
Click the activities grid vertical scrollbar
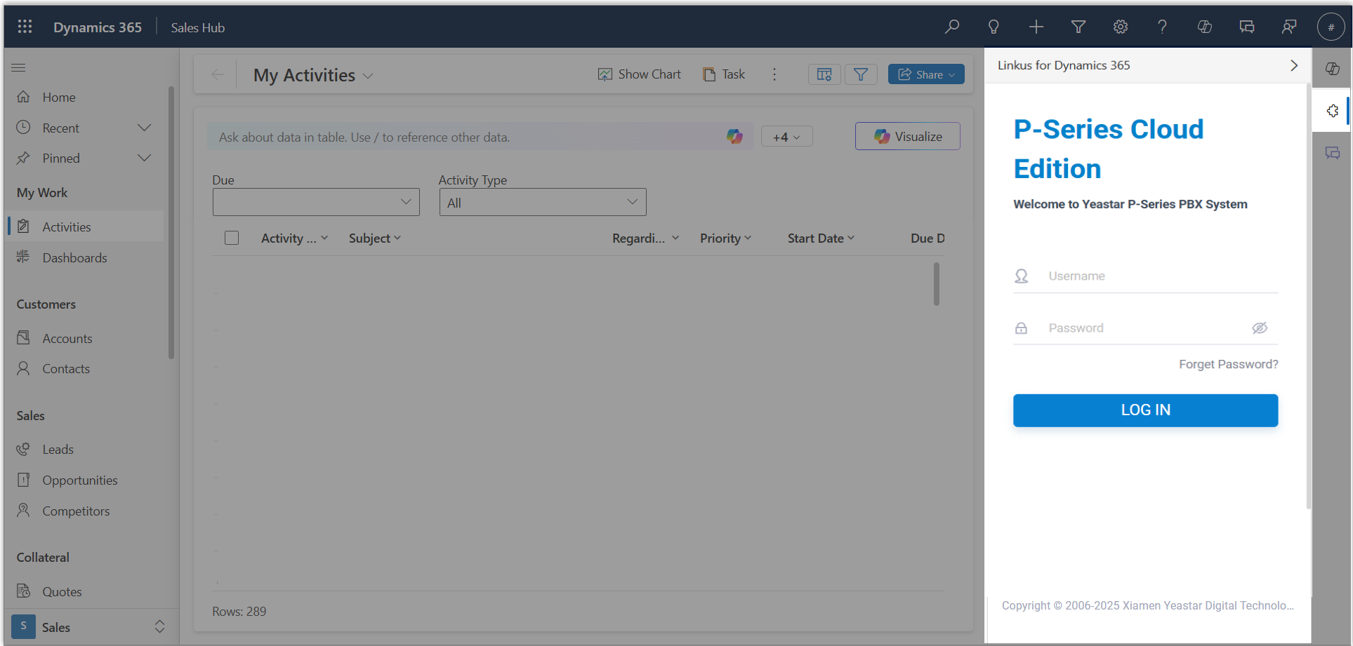click(x=936, y=284)
